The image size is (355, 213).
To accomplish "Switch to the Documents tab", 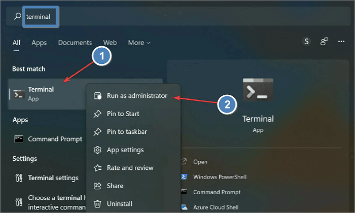I will pyautogui.click(x=75, y=43).
